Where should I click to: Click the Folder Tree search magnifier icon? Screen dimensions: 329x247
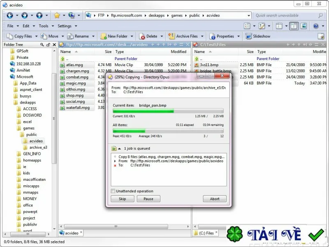42,45
